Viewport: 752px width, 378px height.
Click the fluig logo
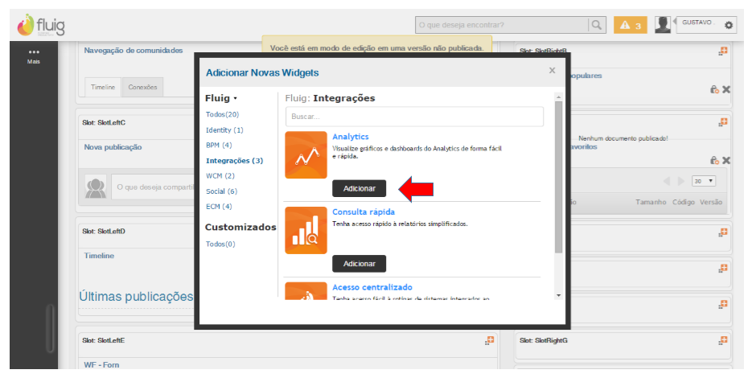pos(41,25)
